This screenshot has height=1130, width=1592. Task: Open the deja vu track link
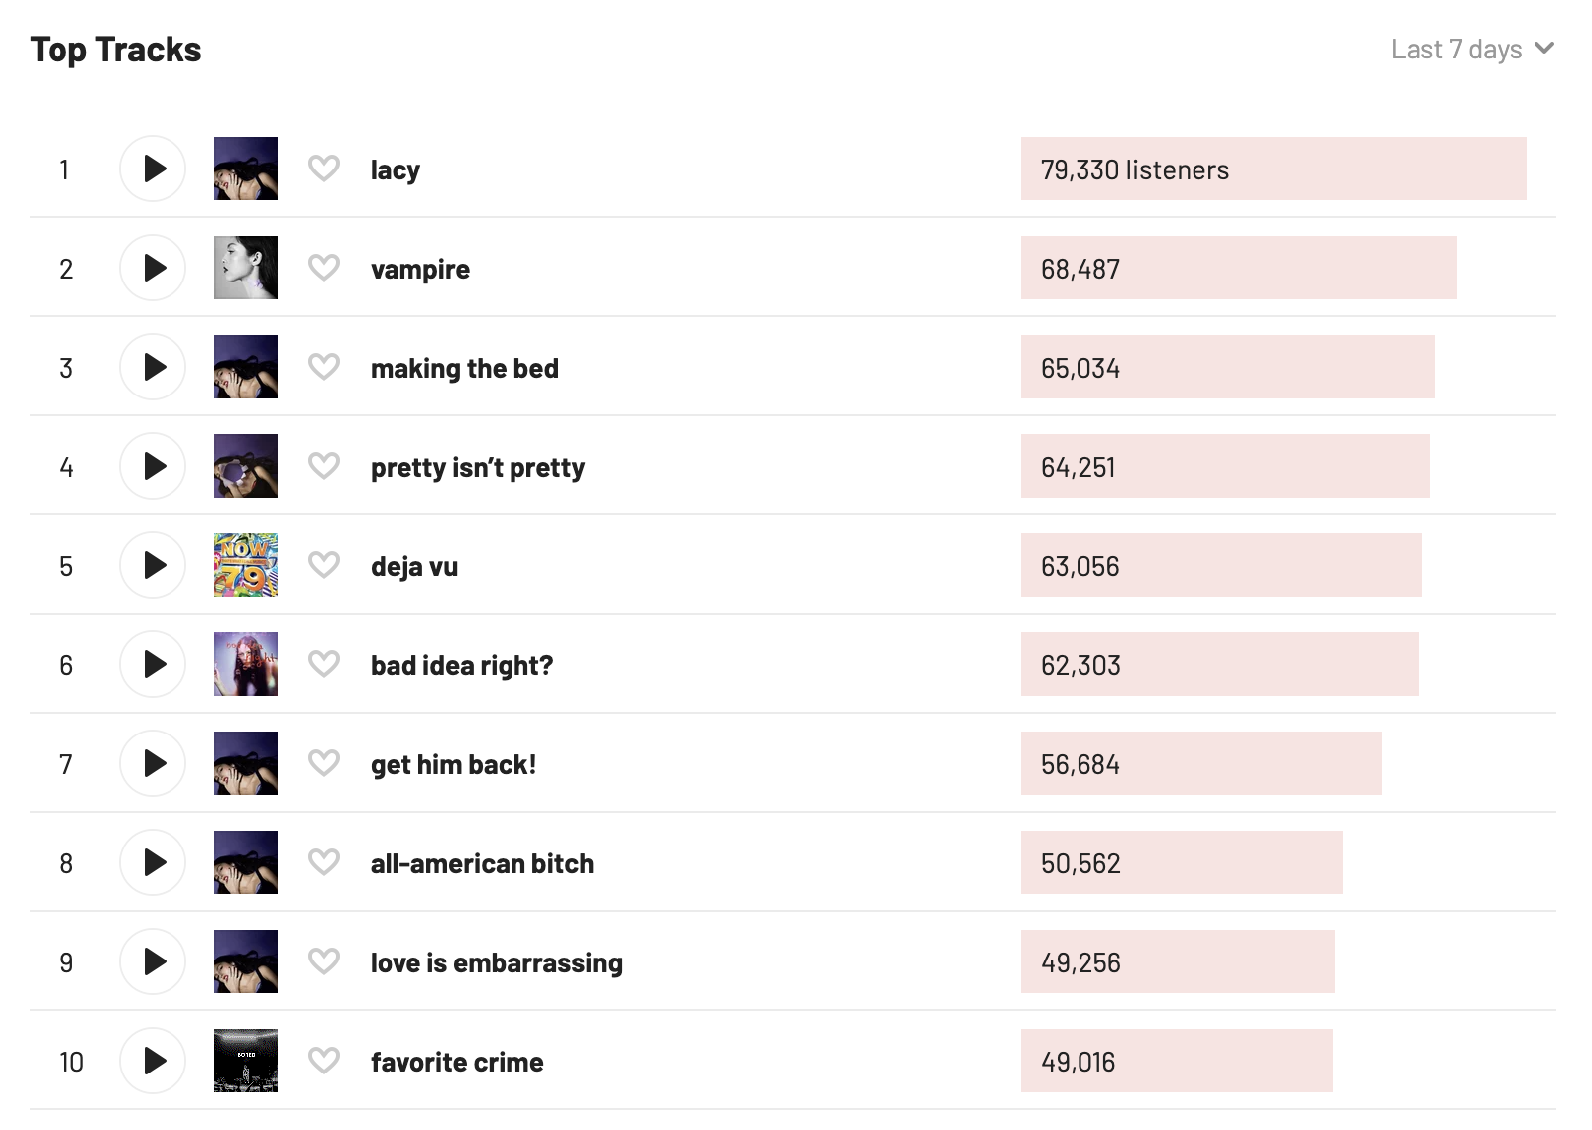(x=414, y=567)
